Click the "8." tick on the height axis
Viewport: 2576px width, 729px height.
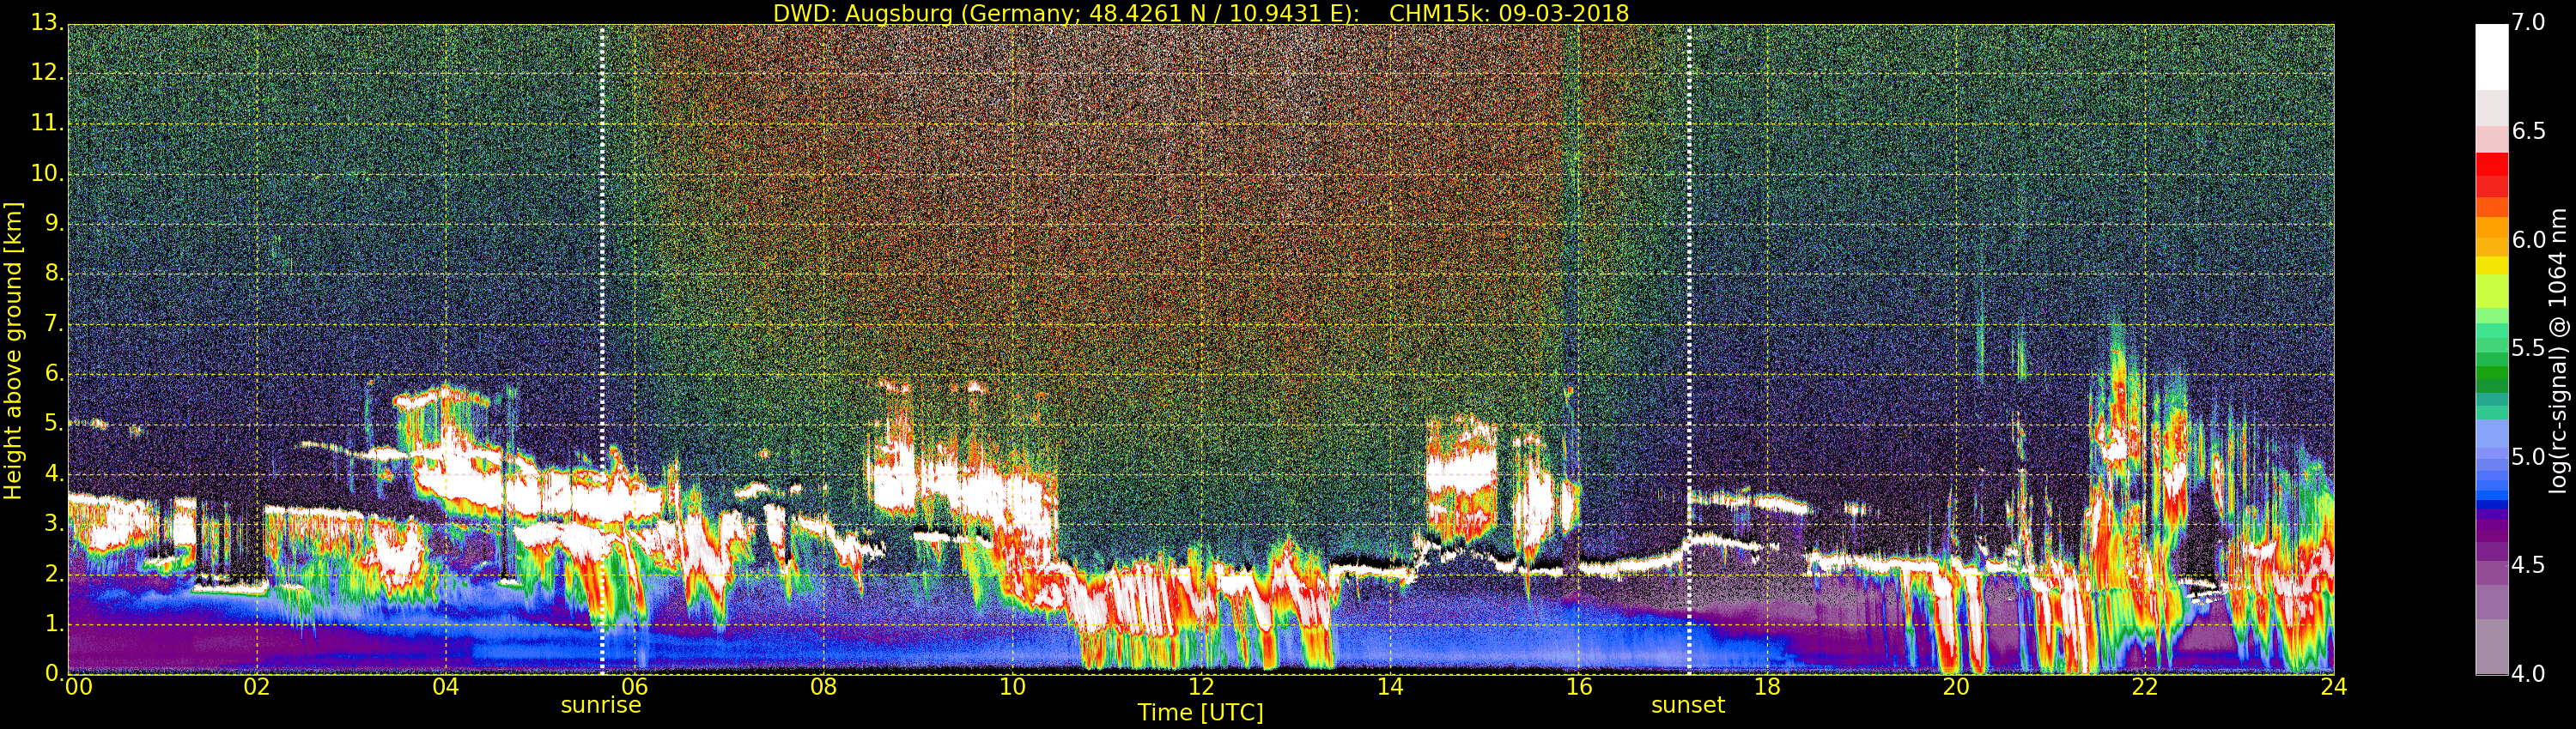point(54,274)
